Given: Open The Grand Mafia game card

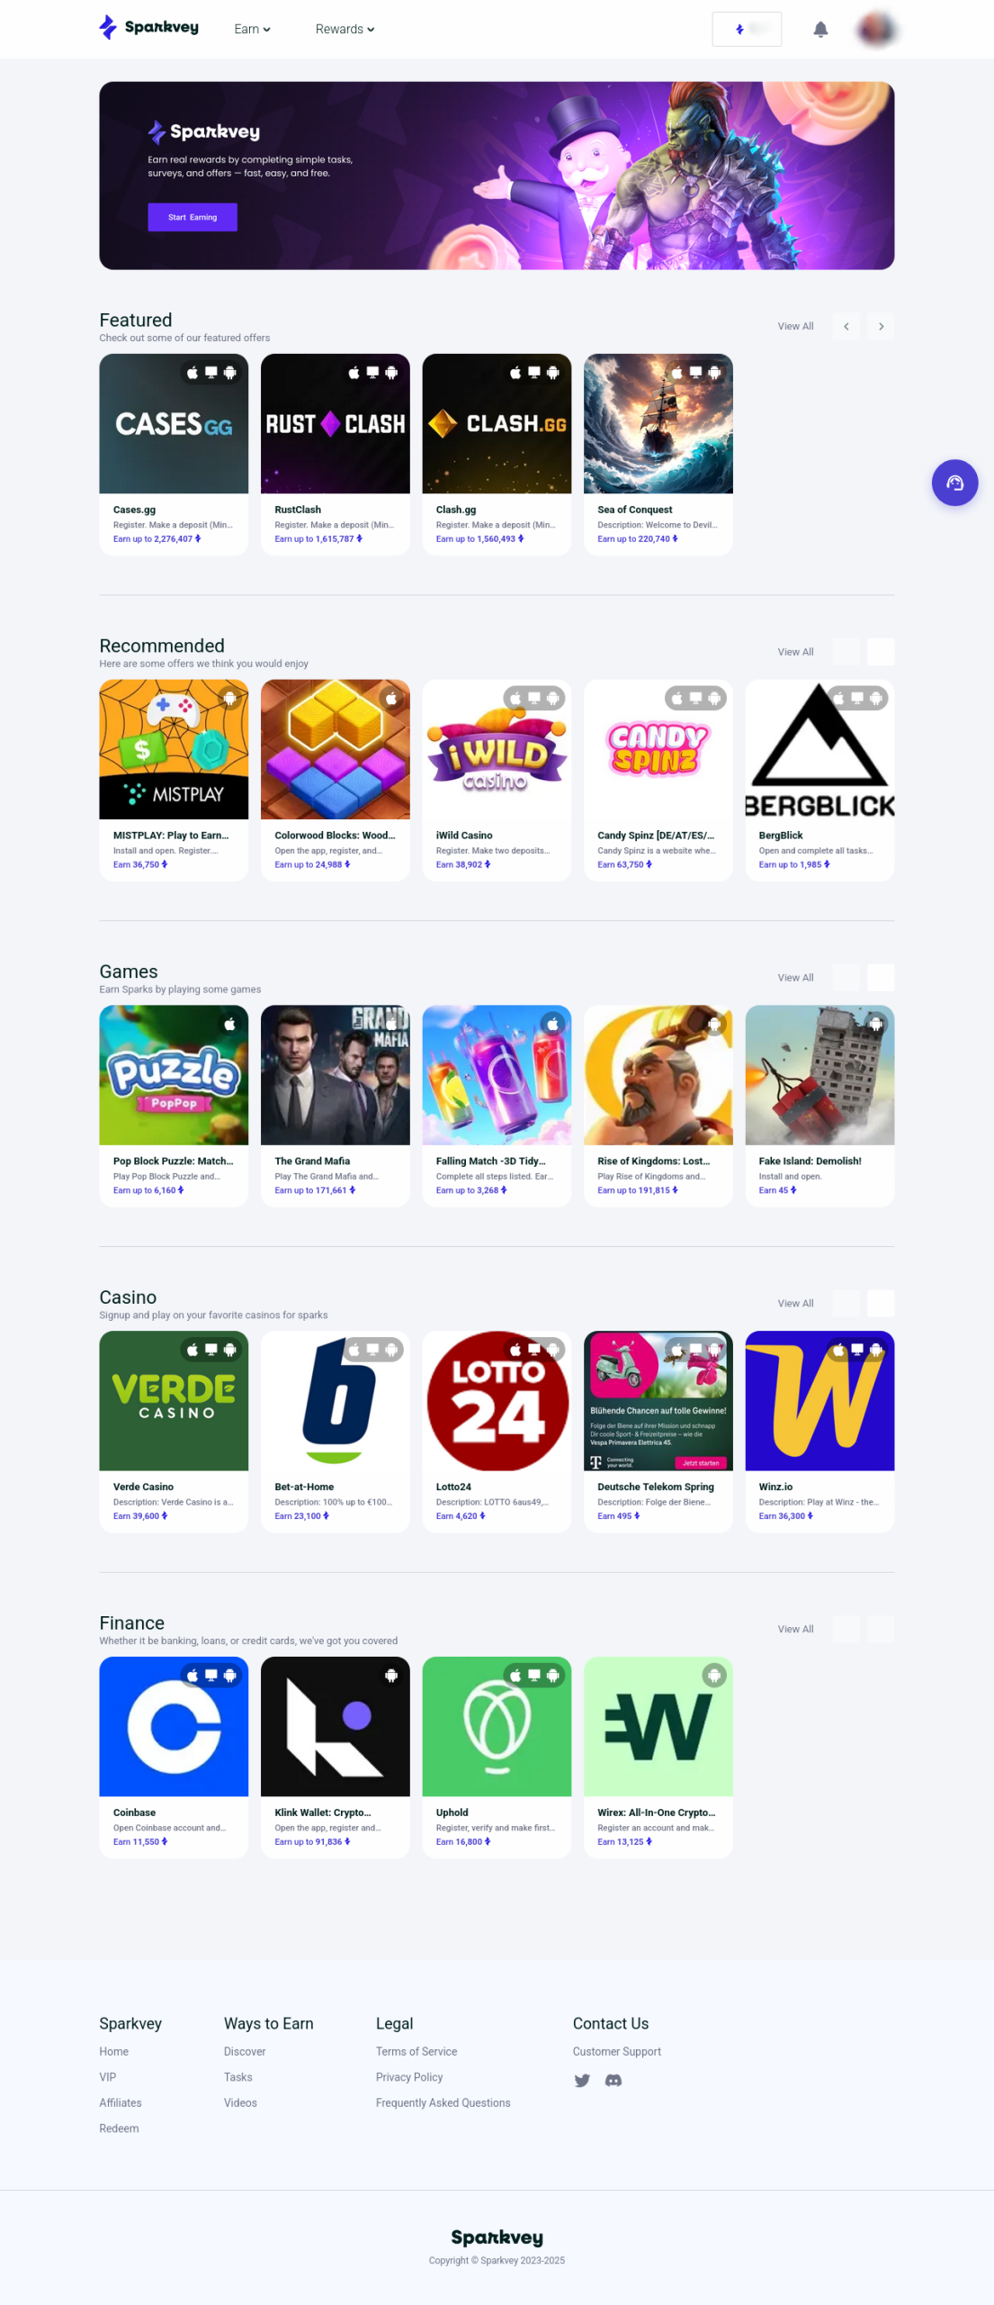Looking at the screenshot, I should pyautogui.click(x=336, y=1107).
